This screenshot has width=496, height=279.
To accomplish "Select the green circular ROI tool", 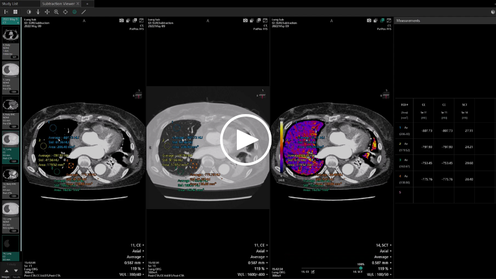I will [x=74, y=12].
